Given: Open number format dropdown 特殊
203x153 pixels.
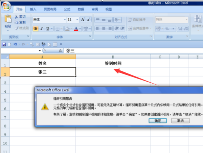Looking at the screenshot, I should 186,20.
